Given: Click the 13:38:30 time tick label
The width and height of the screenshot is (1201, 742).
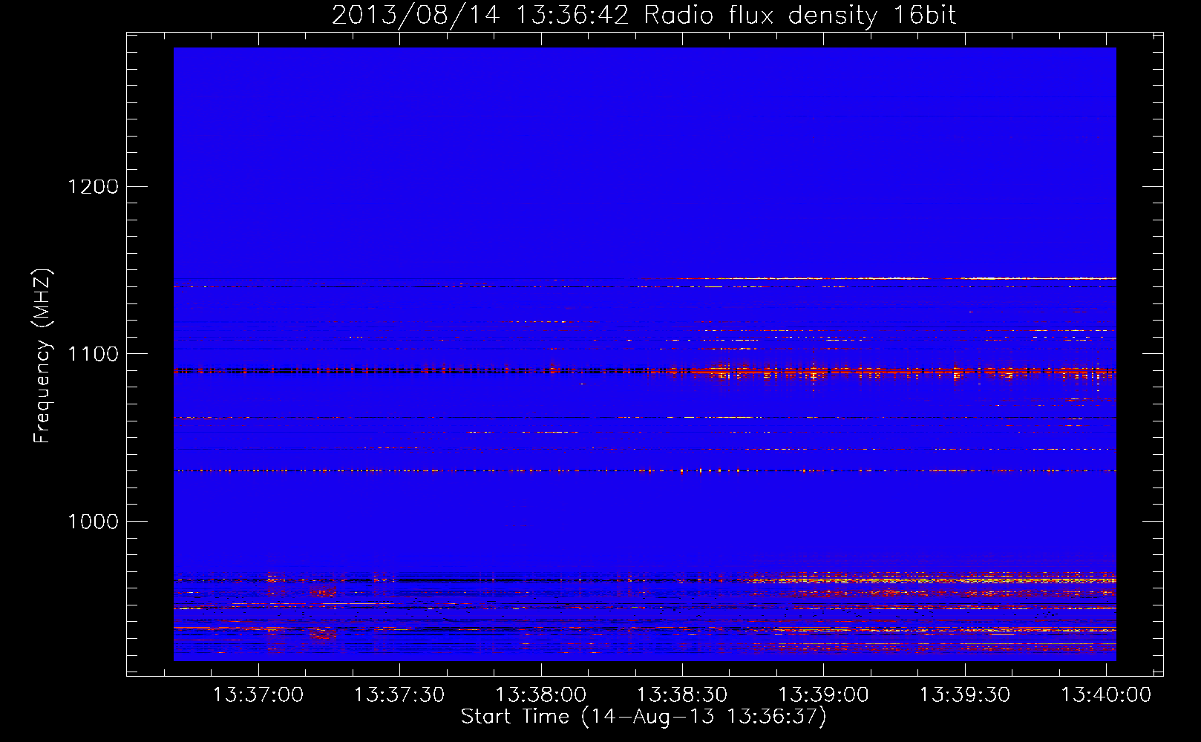Looking at the screenshot, I should (x=682, y=695).
